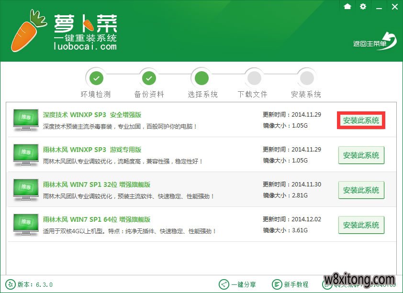This screenshot has height=293, width=403.
Task: Click the home icon in title bar
Action: click(x=347, y=7)
